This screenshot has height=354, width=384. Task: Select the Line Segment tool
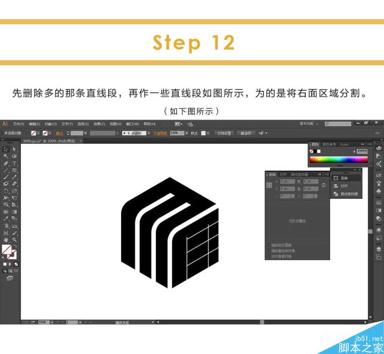(x=6, y=170)
